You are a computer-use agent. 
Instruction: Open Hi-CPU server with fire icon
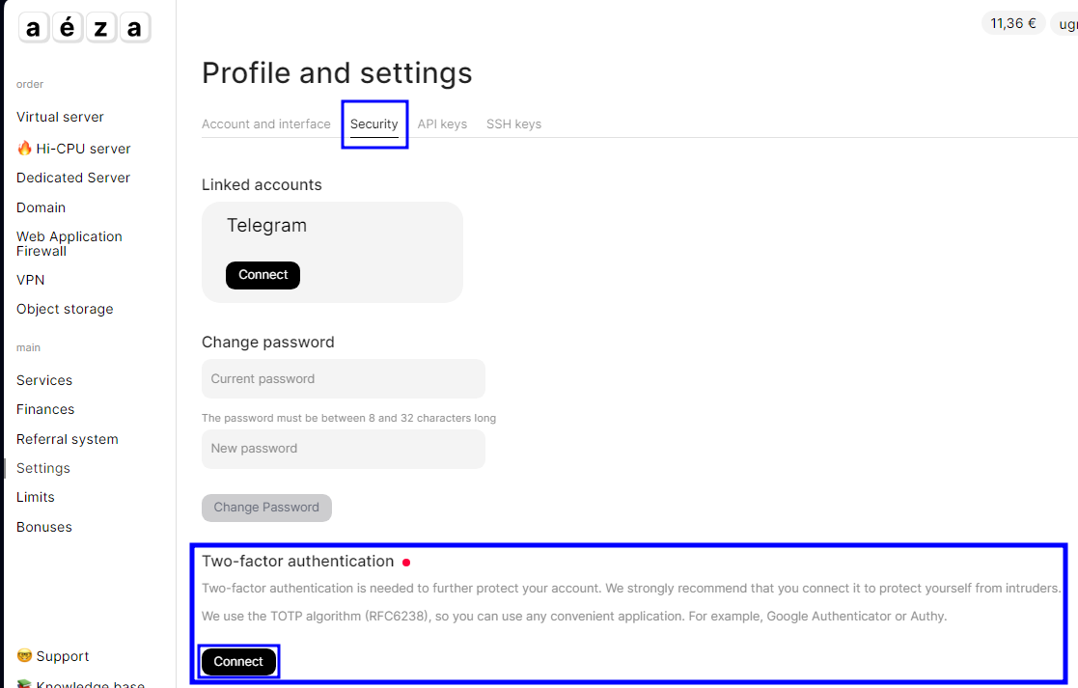(x=73, y=149)
